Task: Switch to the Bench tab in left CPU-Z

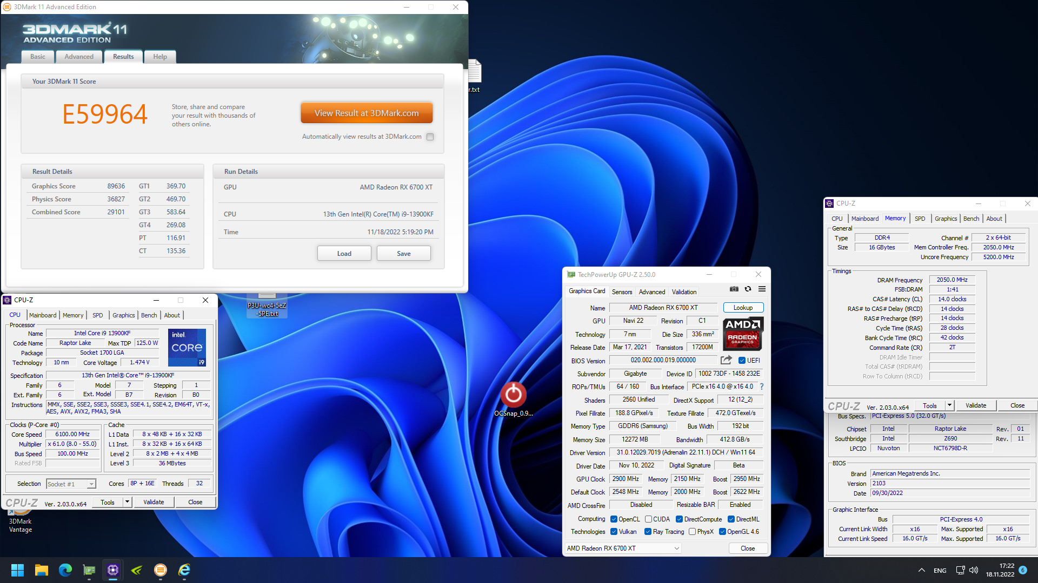Action: (x=149, y=315)
